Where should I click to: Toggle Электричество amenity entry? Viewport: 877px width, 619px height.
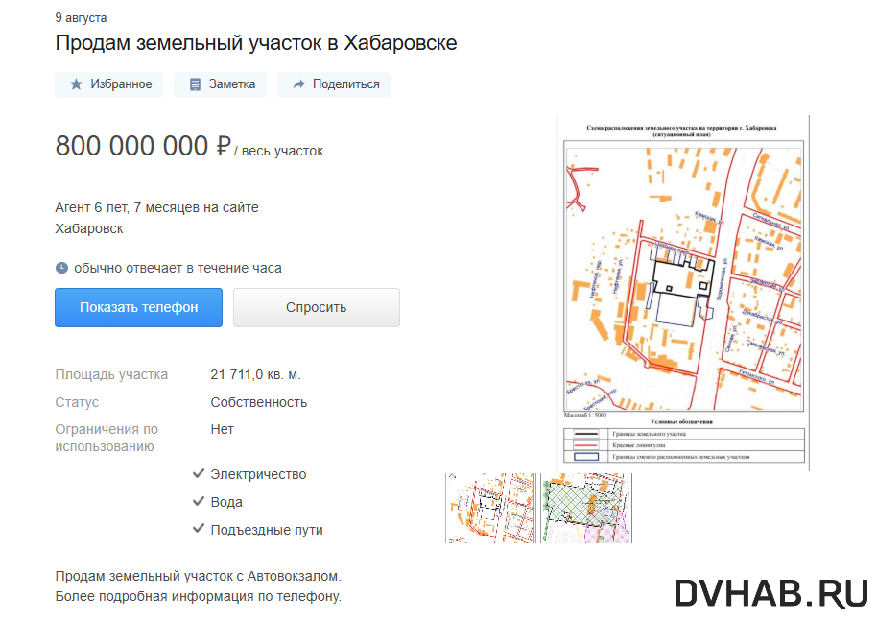click(x=258, y=473)
